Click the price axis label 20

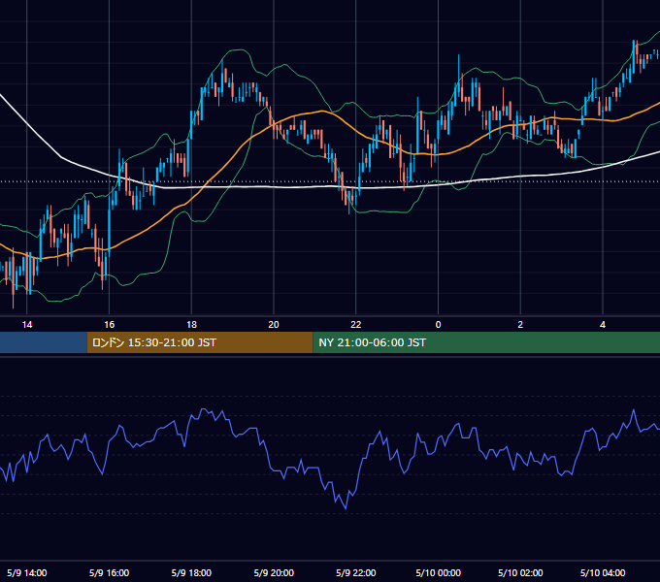(274, 325)
